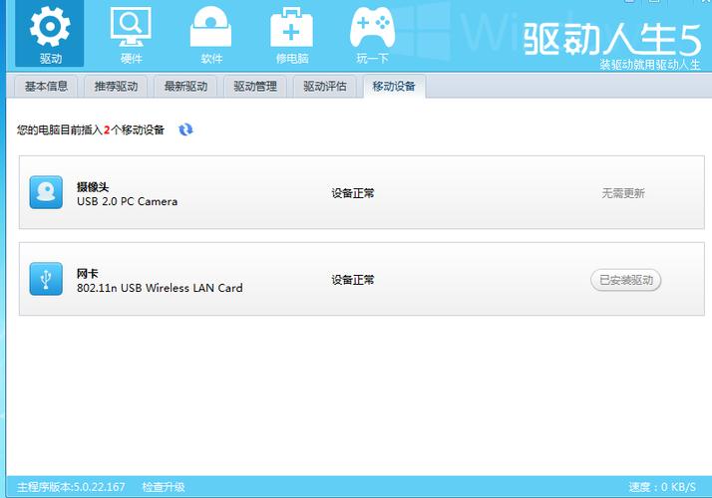Click the 装驱动就用驱动人生 slogan
This screenshot has width=712, height=498.
click(x=650, y=65)
